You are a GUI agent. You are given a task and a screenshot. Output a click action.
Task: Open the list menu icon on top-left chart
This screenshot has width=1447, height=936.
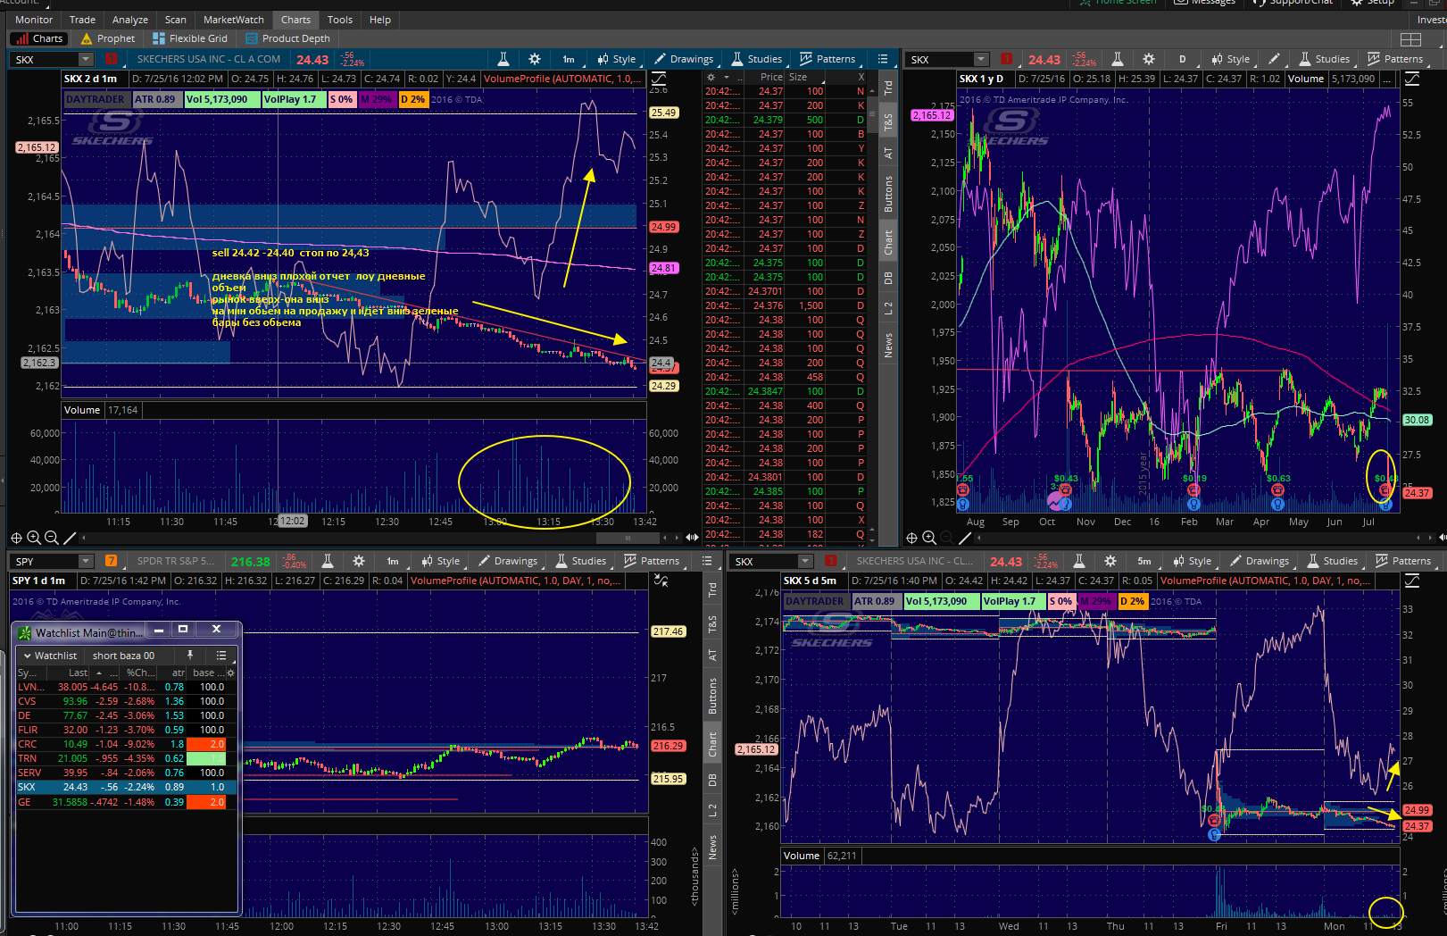click(883, 59)
